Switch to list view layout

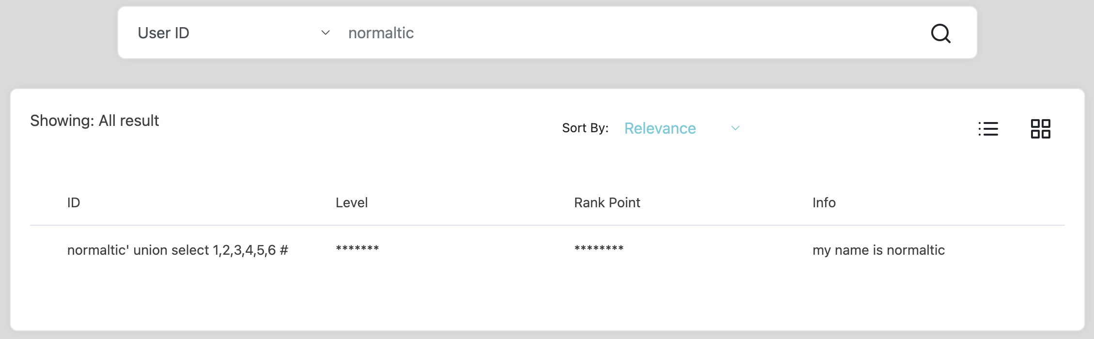point(988,129)
